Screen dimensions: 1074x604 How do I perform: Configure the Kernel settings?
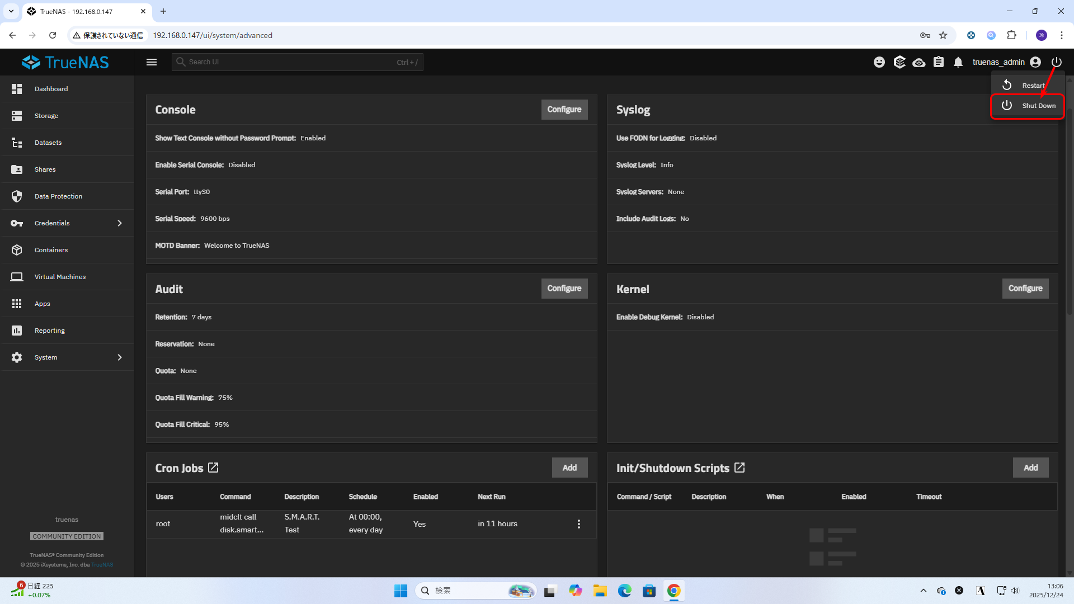1025,289
